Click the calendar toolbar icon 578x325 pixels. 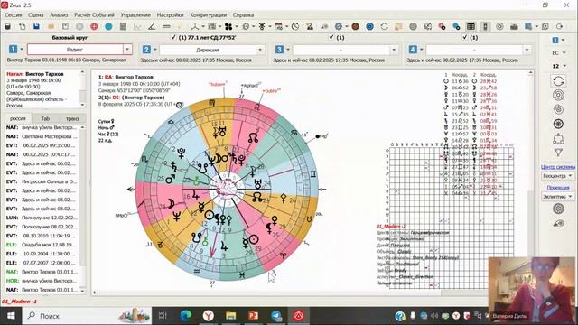pos(279,26)
